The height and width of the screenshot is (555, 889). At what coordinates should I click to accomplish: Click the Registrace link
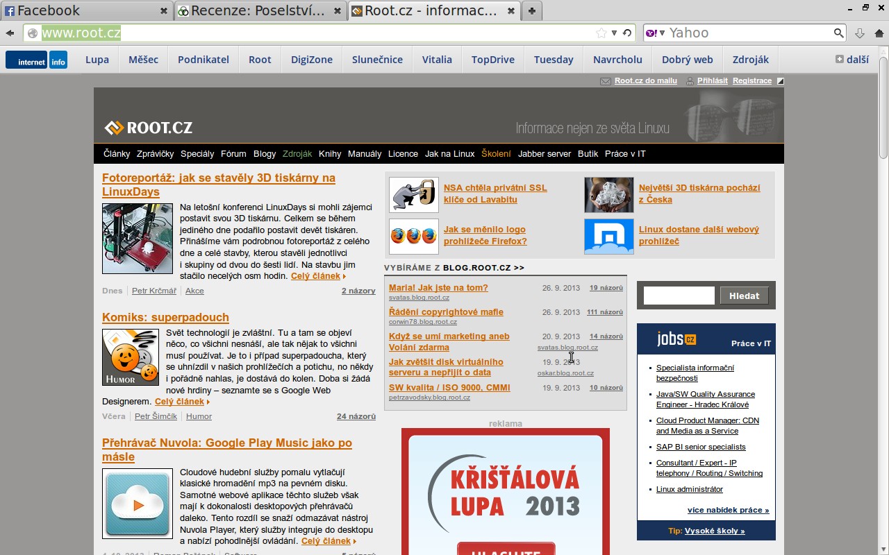pyautogui.click(x=752, y=80)
